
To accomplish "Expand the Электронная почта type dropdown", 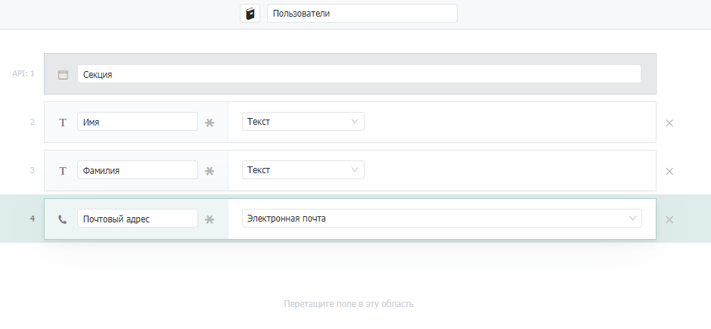I will [442, 218].
